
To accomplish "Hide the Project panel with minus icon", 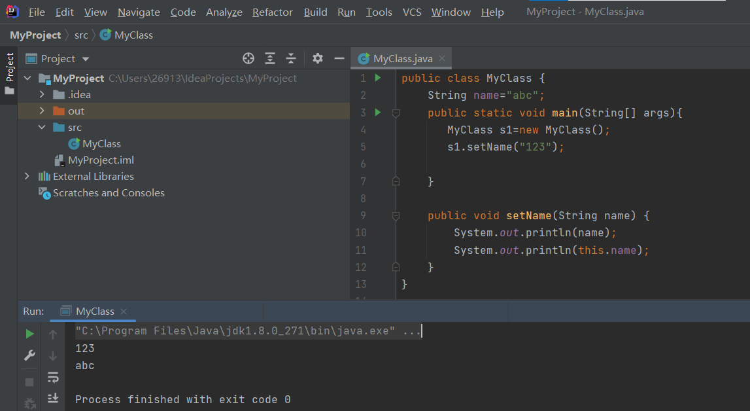I will point(339,58).
